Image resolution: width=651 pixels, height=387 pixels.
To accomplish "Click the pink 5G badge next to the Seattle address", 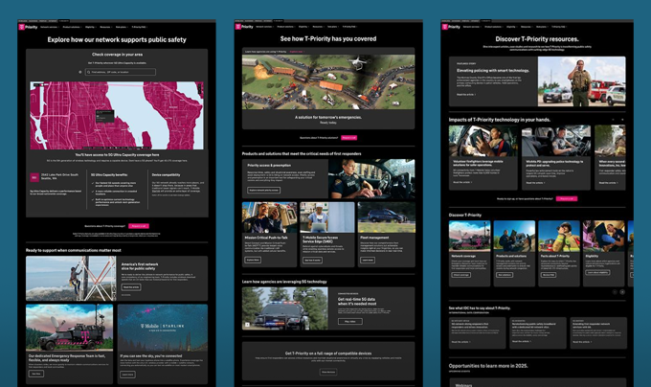I will point(34,177).
